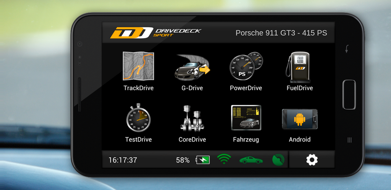391x190 pixels.
Task: Tap the G-Drive label
Action: 192,88
